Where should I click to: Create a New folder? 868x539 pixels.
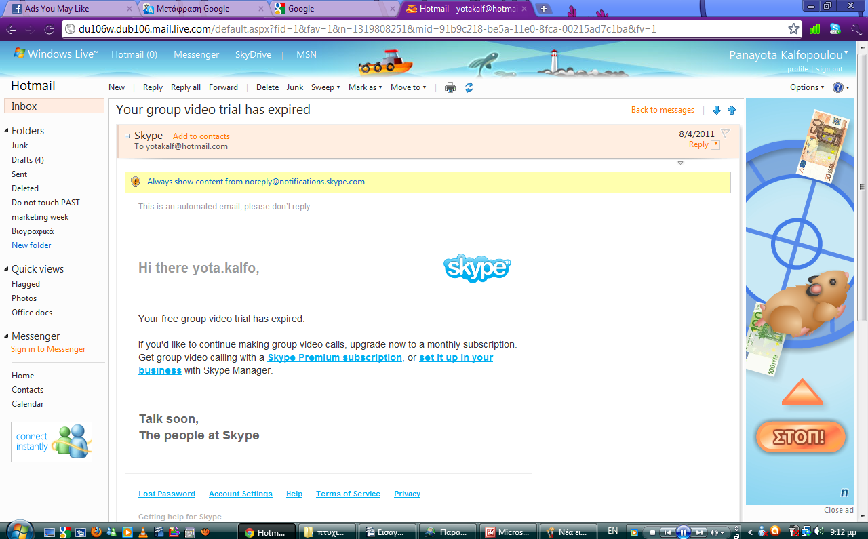(31, 245)
